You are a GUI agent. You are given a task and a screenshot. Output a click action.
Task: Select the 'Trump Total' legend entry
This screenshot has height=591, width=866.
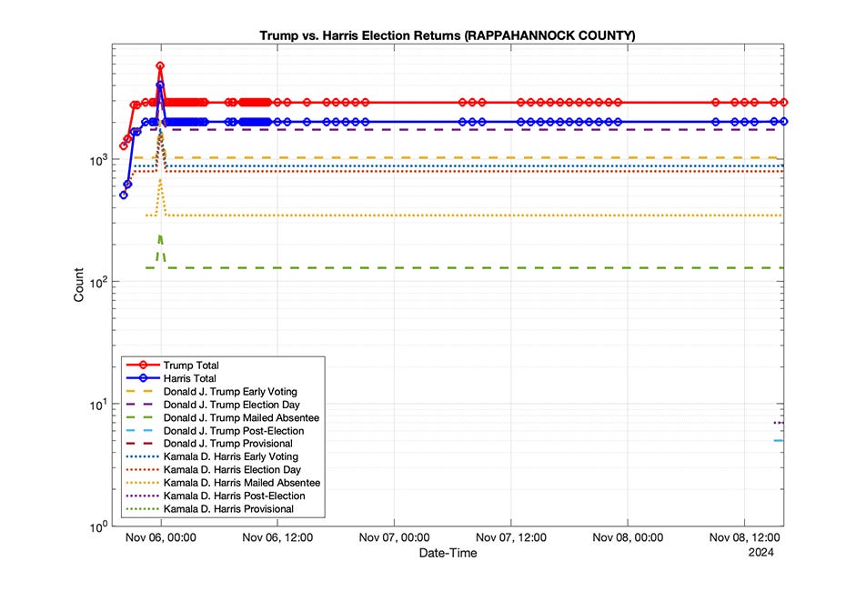coord(172,366)
